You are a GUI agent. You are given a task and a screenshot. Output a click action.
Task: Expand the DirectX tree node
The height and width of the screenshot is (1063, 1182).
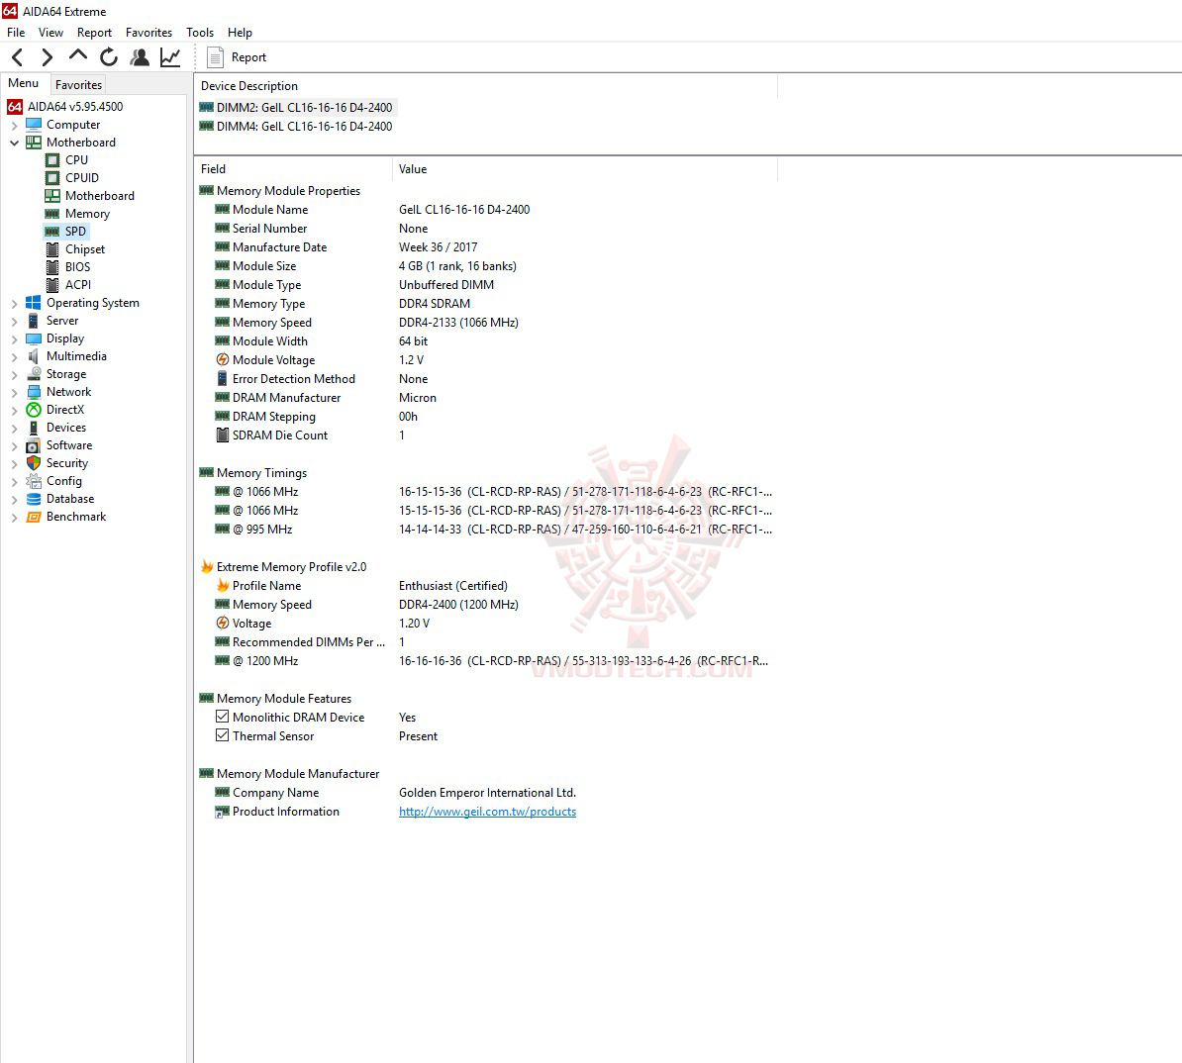[14, 410]
